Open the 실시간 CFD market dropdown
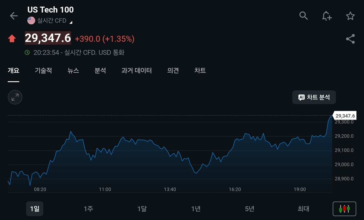The height and width of the screenshot is (220, 364). click(55, 21)
